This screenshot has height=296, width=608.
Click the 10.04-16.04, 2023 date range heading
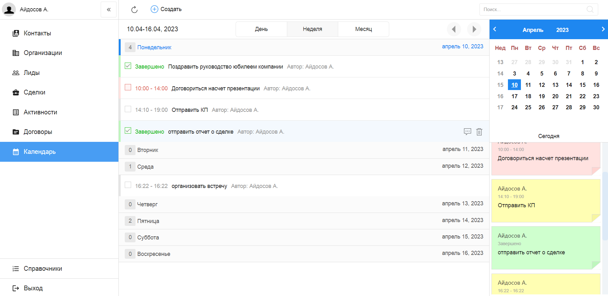tap(152, 29)
